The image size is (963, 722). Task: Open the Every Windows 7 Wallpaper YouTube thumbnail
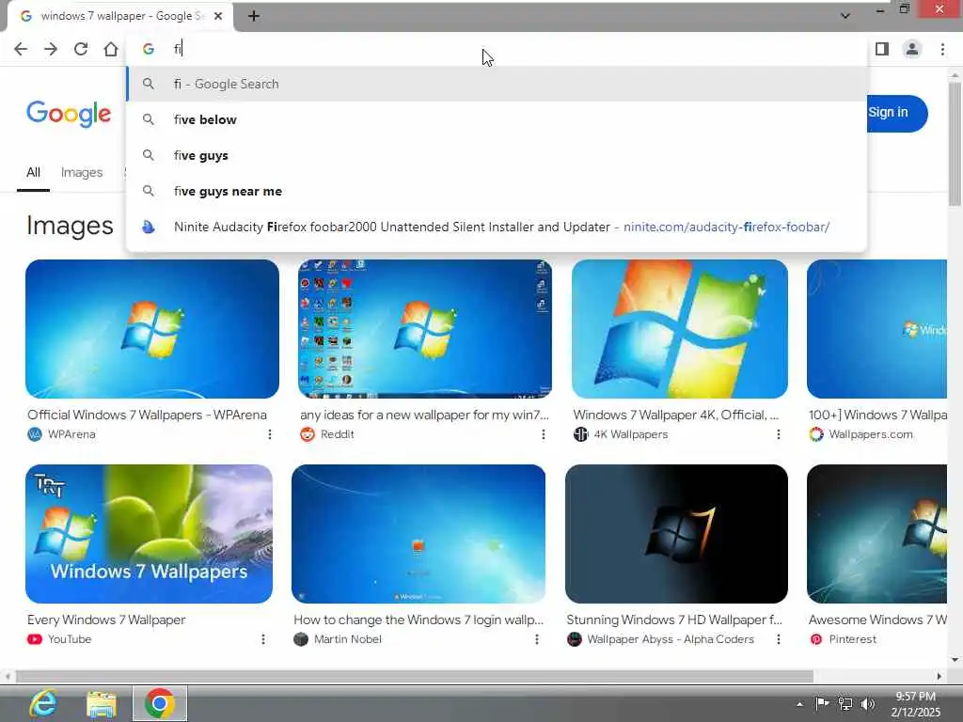coord(150,534)
